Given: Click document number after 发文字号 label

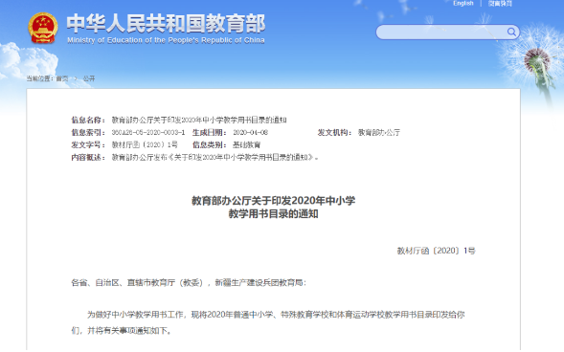Looking at the screenshot, I should point(145,144).
